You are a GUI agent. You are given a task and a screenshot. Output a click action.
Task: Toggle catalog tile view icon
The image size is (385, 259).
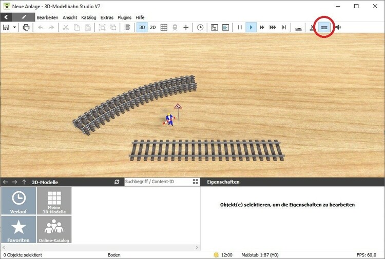[196, 182]
